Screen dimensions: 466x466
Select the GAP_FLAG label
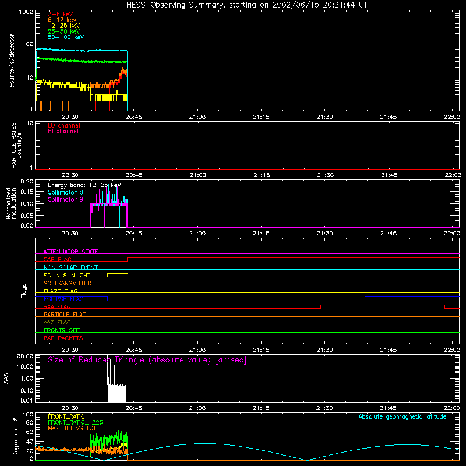point(57,259)
